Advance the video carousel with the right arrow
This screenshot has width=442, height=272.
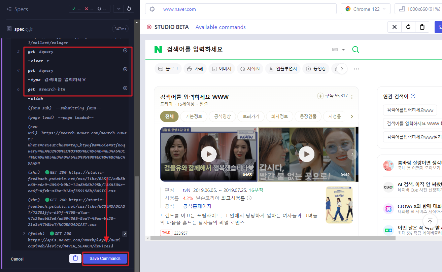click(352, 154)
